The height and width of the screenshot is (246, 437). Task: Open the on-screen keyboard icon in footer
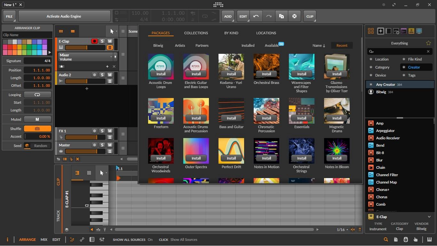(429, 240)
